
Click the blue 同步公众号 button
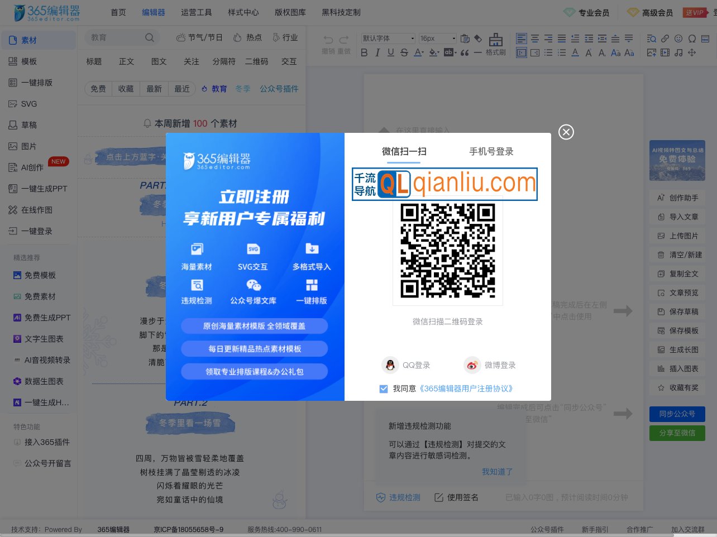[x=677, y=414]
